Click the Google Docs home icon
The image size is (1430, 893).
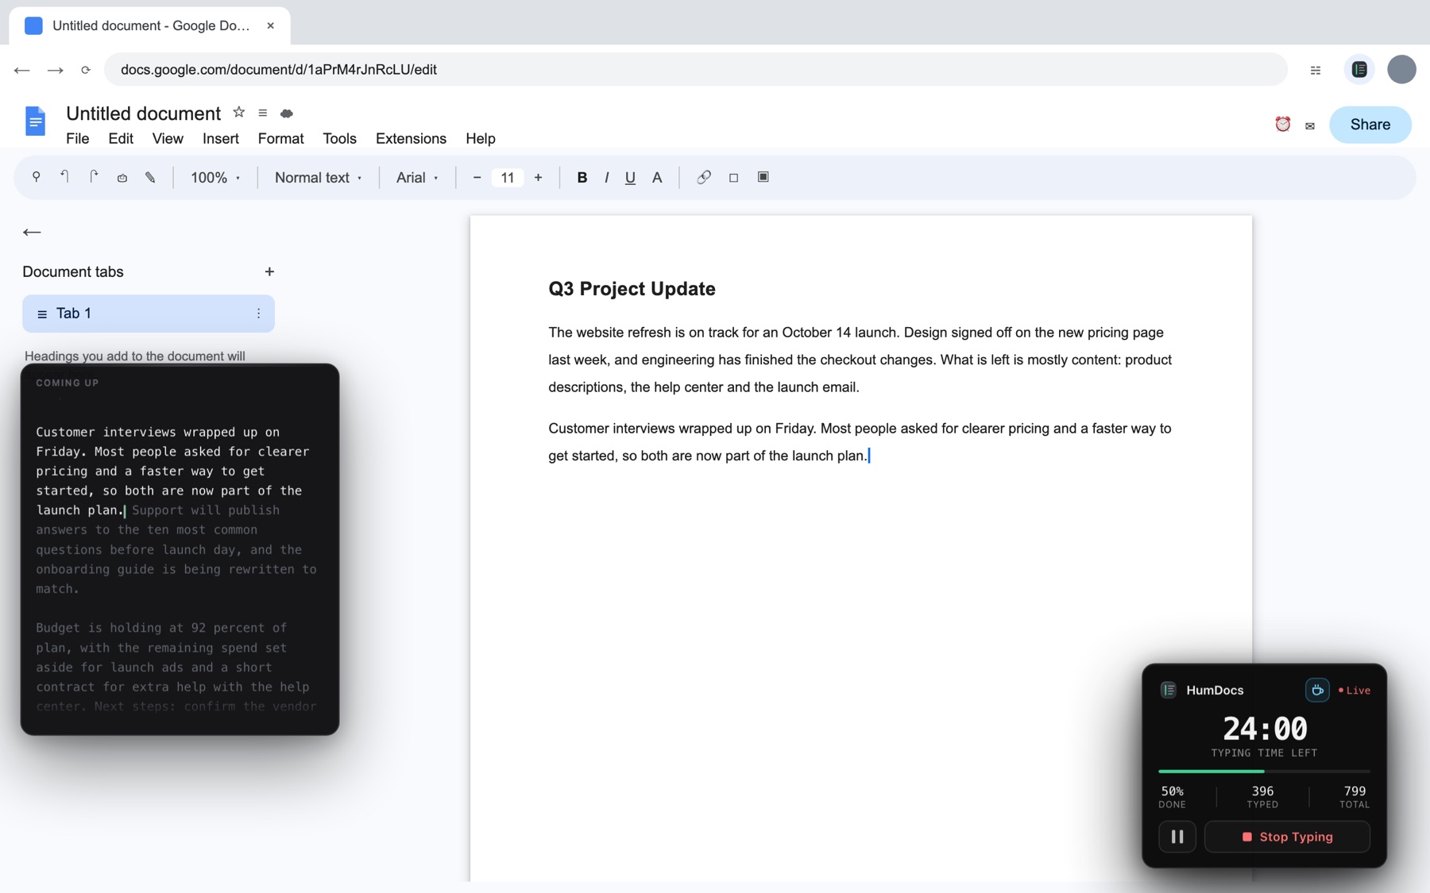coord(35,121)
